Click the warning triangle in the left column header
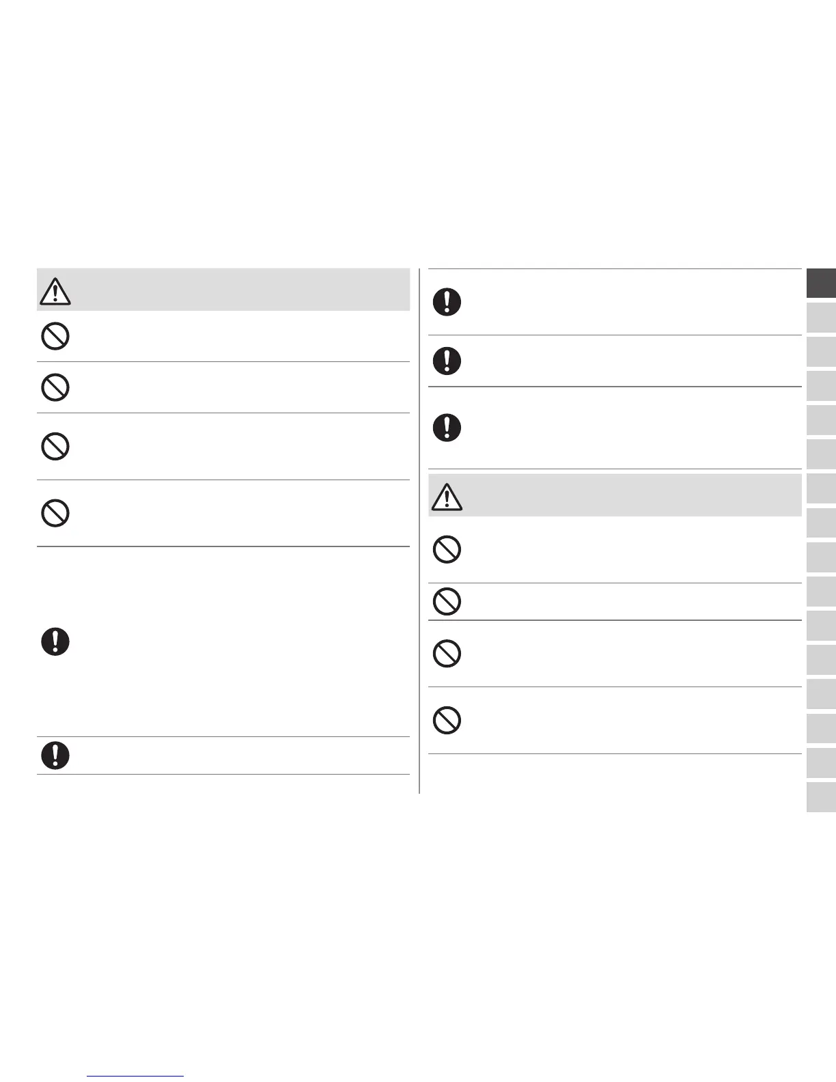 [x=55, y=291]
